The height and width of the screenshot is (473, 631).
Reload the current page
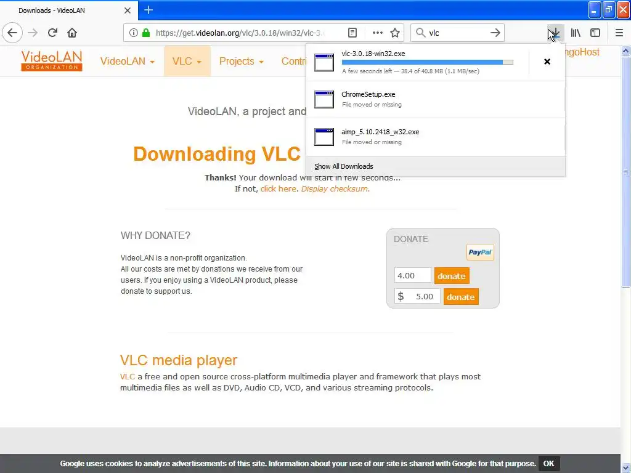[x=52, y=33]
